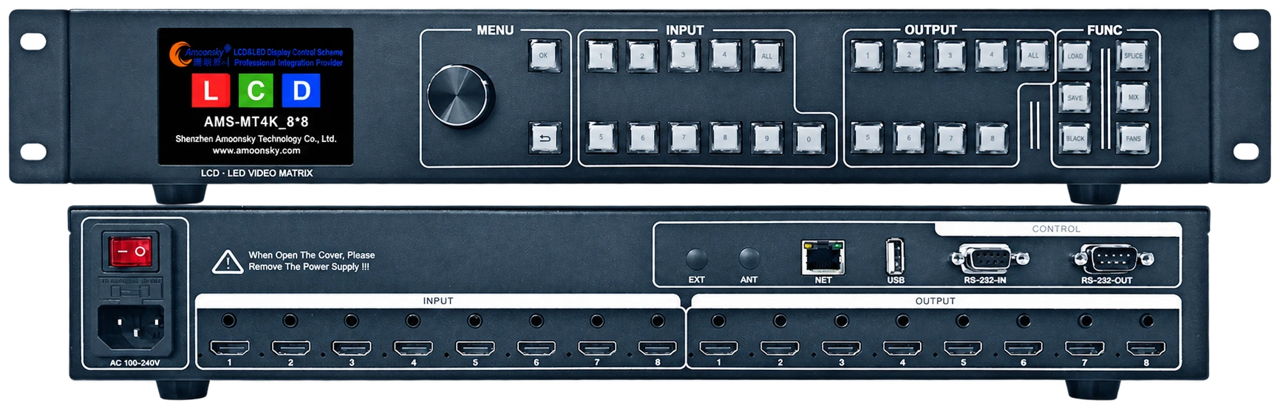The width and height of the screenshot is (1280, 409).
Task: Choose front-panel OUTPUT button 7
Action: [x=950, y=138]
